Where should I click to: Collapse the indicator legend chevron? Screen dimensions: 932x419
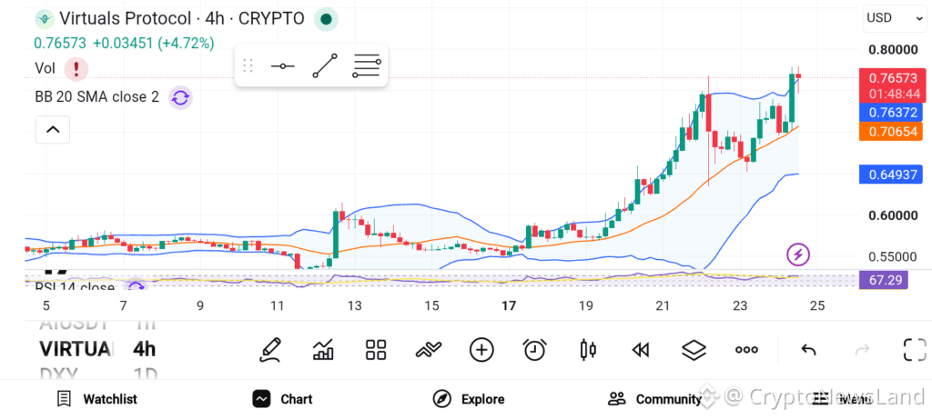53,129
